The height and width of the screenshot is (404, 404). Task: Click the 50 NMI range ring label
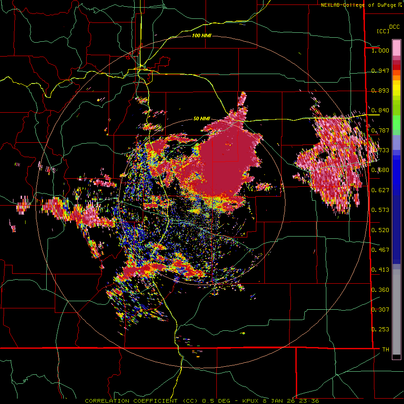(x=202, y=119)
